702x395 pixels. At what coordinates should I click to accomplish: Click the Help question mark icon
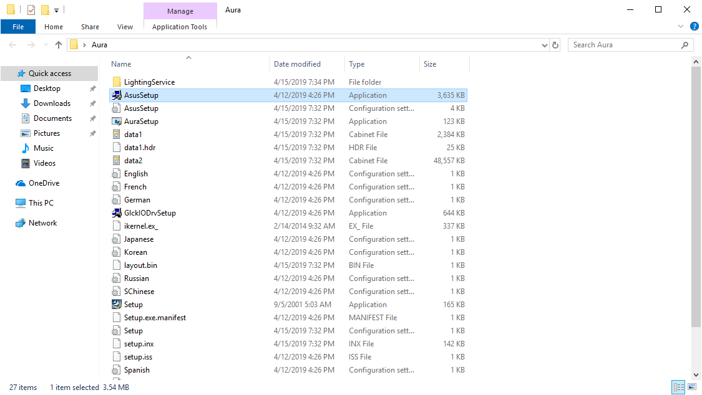click(x=695, y=26)
